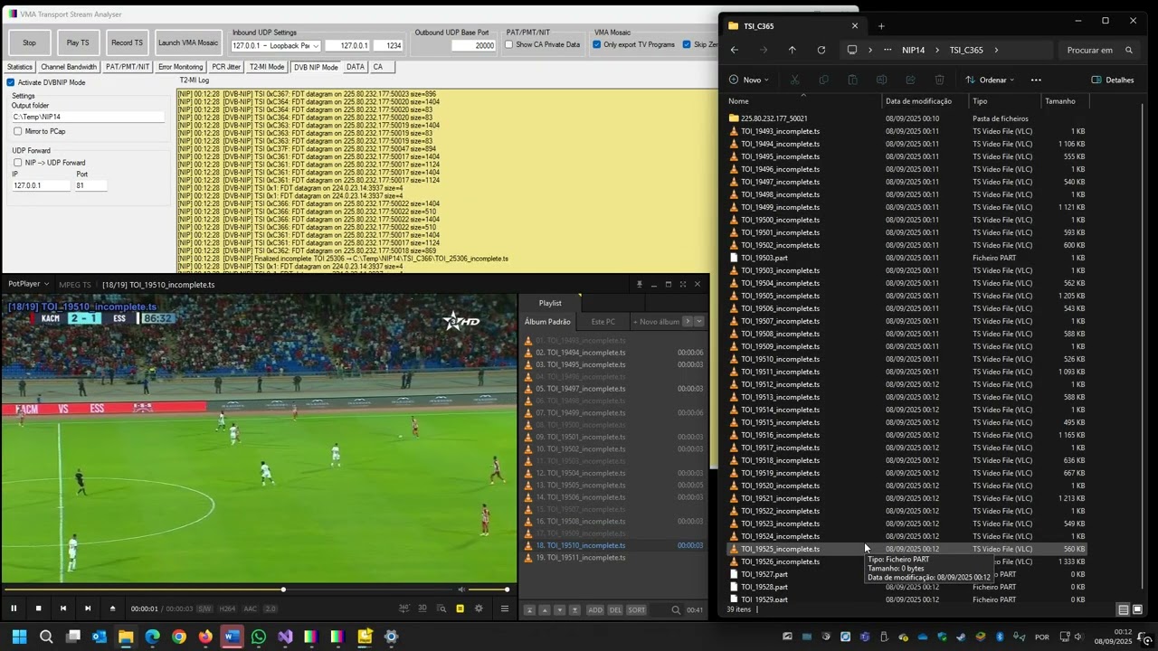Enable NIP to UDP Forward checkbox

coord(17,163)
